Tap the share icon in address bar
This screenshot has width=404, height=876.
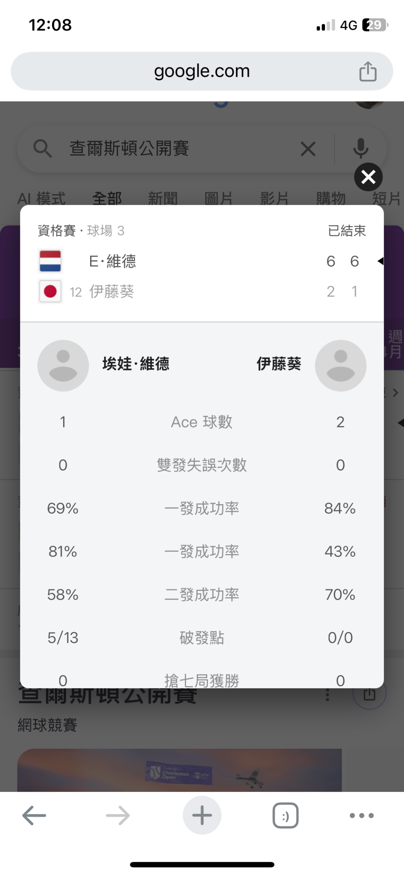coord(368,71)
